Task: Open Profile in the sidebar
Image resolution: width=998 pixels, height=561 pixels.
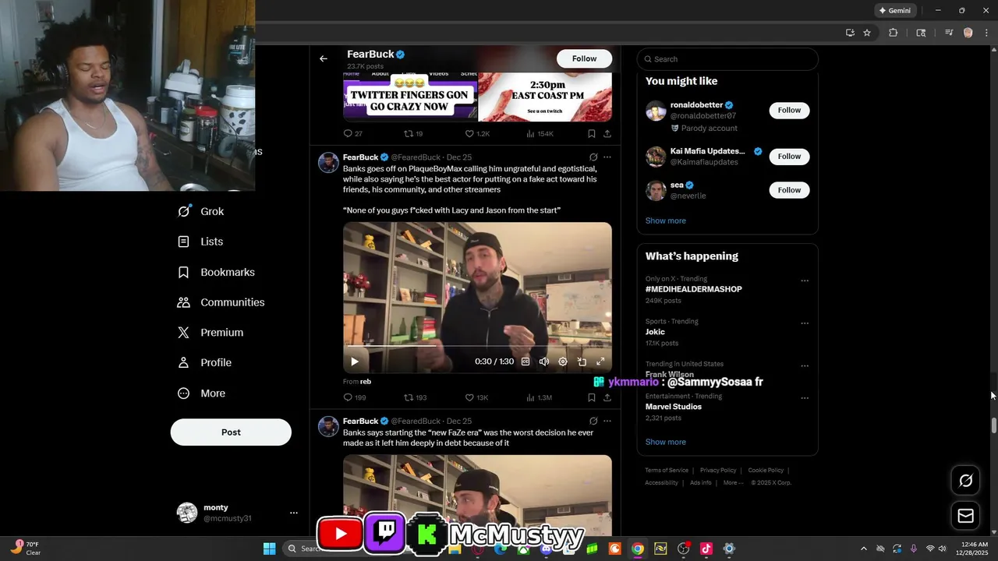Action: pos(204,362)
